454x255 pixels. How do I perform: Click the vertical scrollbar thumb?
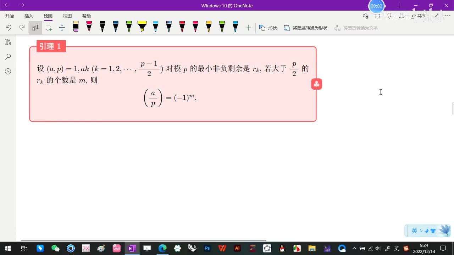tap(453, 108)
